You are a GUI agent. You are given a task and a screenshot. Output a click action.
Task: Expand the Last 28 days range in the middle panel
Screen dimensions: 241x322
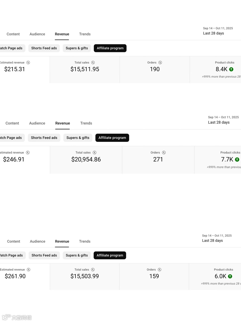[x=219, y=122]
